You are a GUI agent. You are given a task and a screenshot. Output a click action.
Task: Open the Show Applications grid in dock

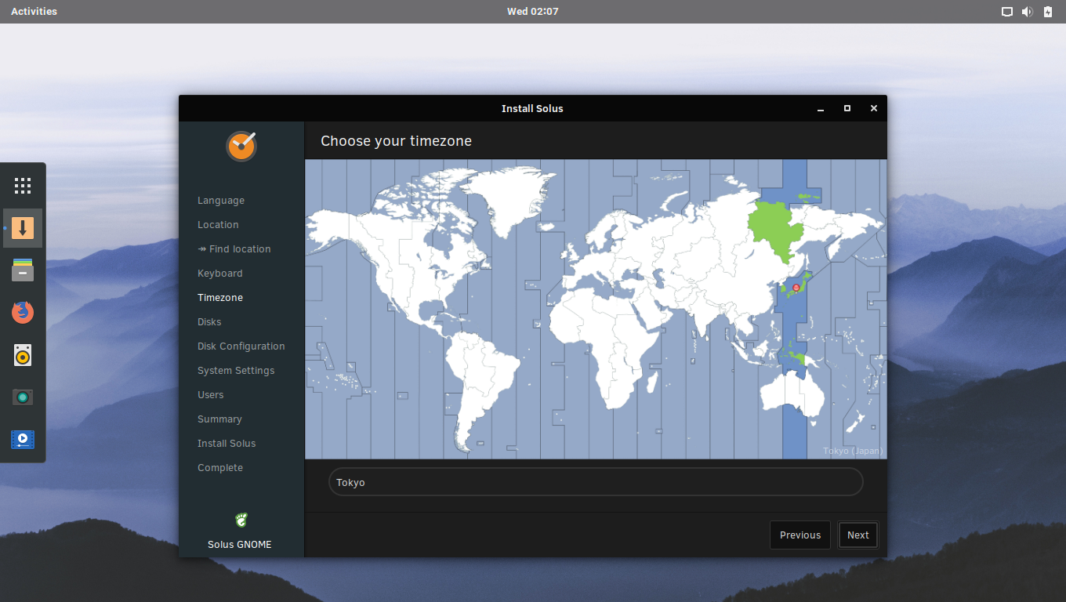(x=23, y=186)
